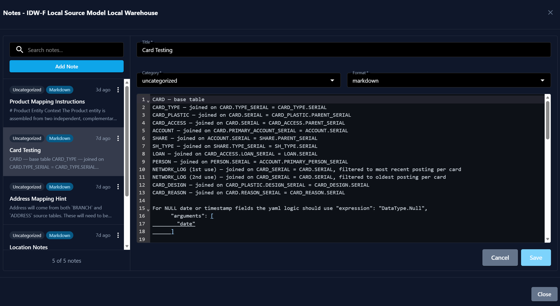Click line 13 CARD_REASON join text
Image resolution: width=560 pixels, height=306 pixels.
coord(248,192)
